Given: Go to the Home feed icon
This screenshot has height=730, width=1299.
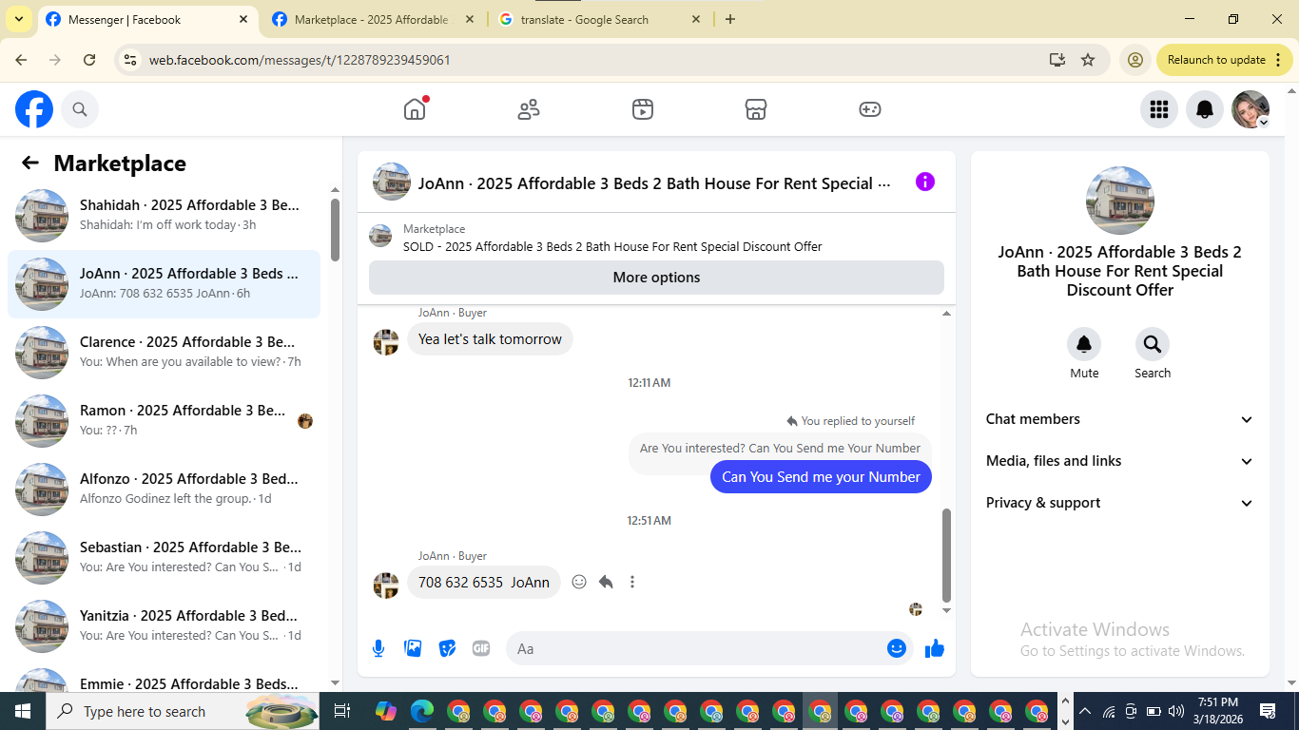Looking at the screenshot, I should (x=415, y=109).
